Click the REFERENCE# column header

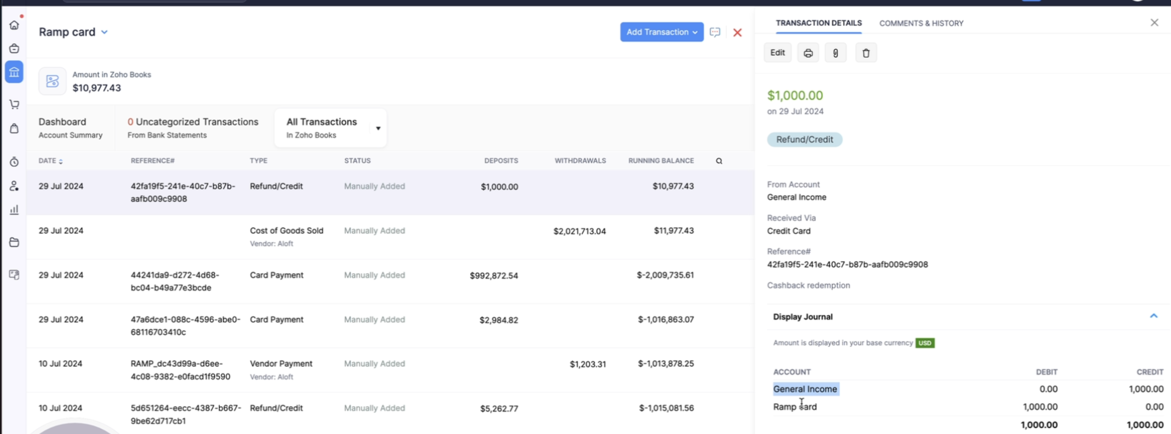click(x=152, y=161)
